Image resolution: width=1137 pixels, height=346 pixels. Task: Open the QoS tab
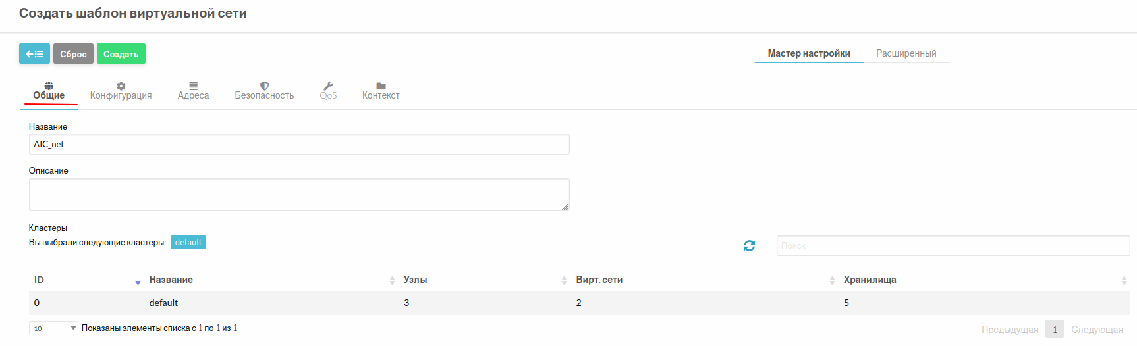(328, 91)
